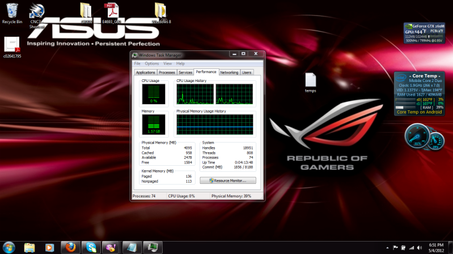Open the File menu in Task Manager

click(x=137, y=63)
